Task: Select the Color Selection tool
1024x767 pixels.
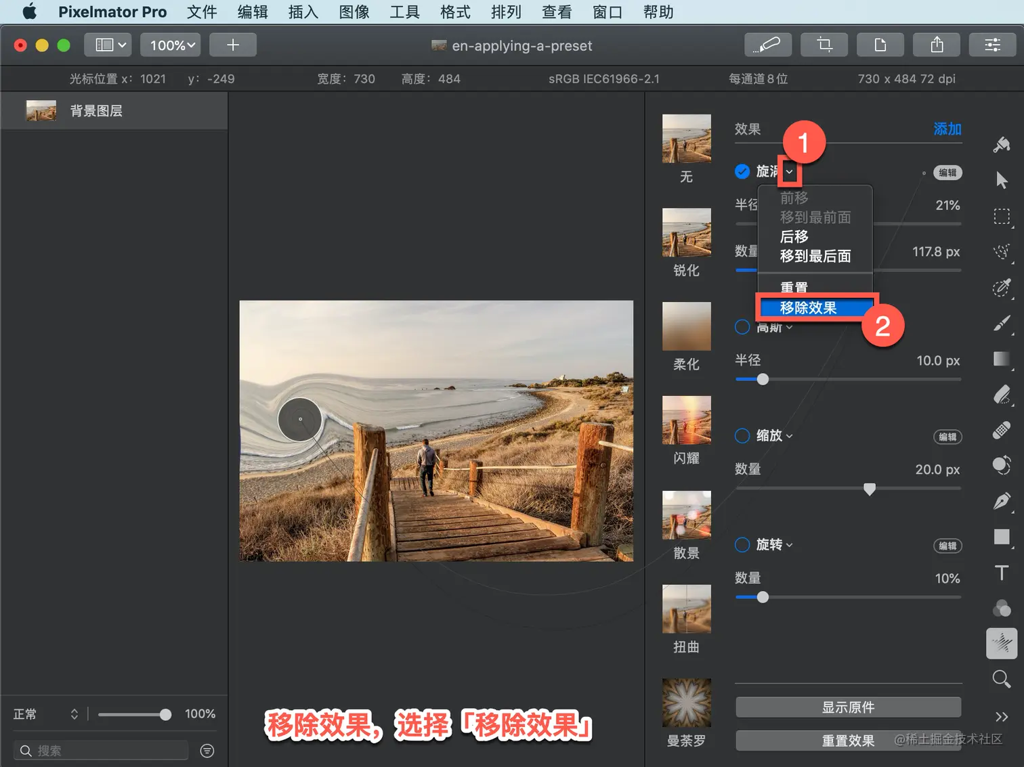Action: click(x=1002, y=288)
